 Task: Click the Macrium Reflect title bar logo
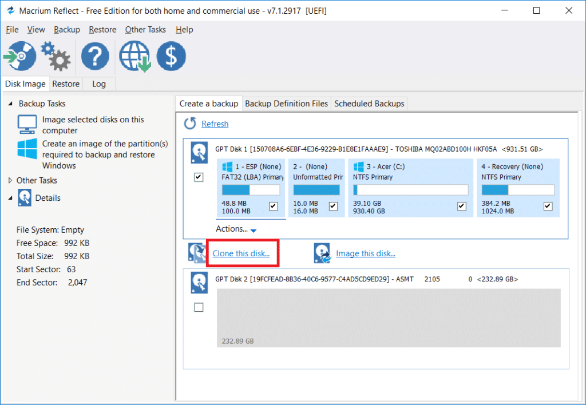click(x=11, y=10)
